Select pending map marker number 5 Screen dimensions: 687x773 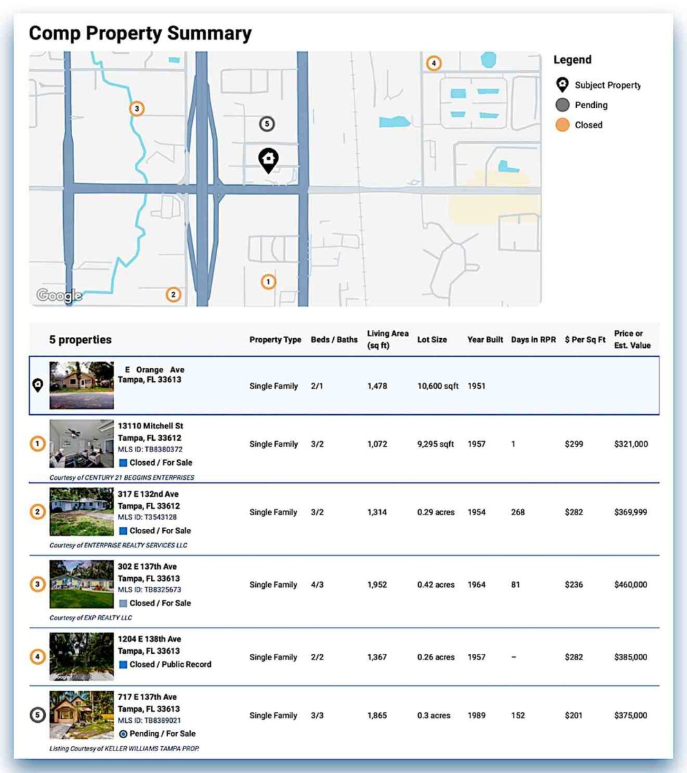click(x=267, y=124)
